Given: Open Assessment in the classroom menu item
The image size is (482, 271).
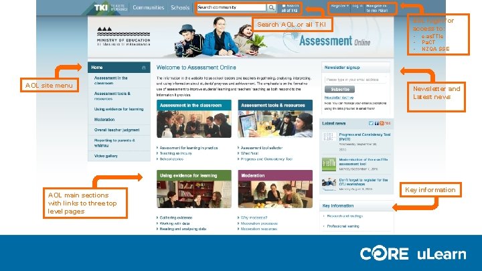Looking at the screenshot, I should tap(119, 80).
